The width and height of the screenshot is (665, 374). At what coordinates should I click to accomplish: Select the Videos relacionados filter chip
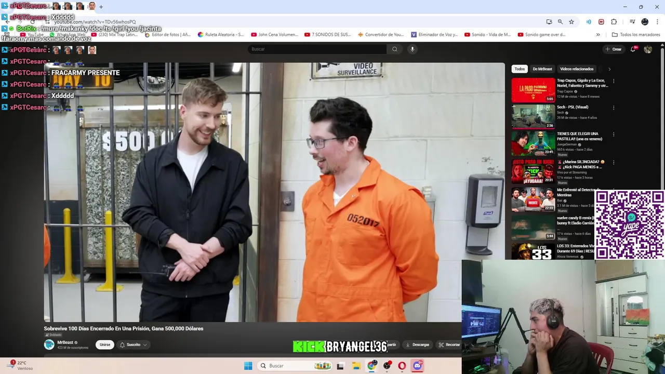coord(577,69)
